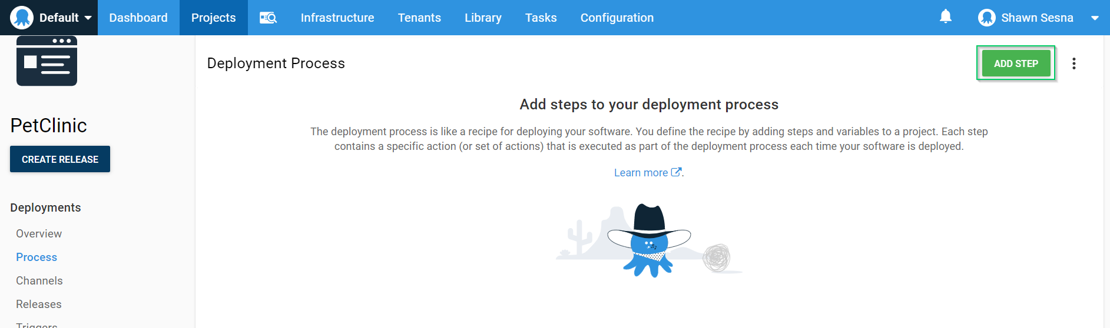The height and width of the screenshot is (328, 1110).
Task: Click the external link icon beside Learn more
Action: click(676, 172)
